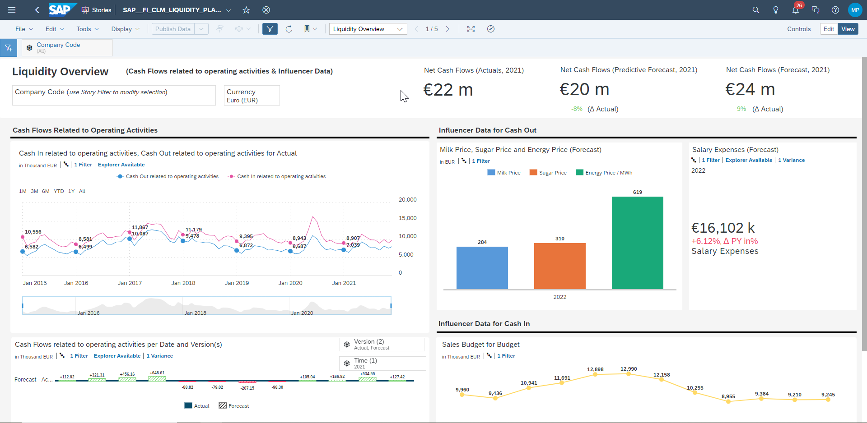Click Explorer Available link on Salary Expenses
This screenshot has height=423, width=867.
tap(749, 160)
